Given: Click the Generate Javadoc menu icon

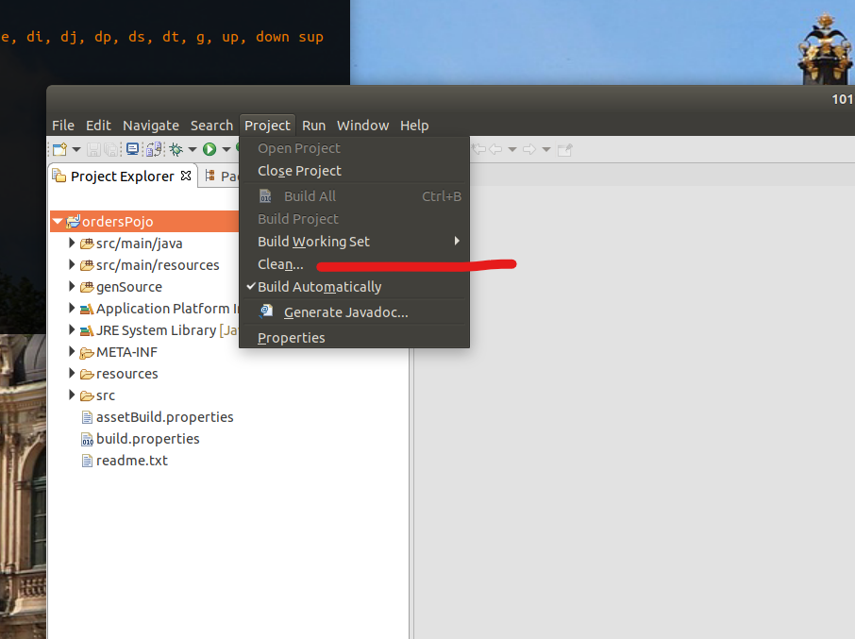Looking at the screenshot, I should pos(265,311).
